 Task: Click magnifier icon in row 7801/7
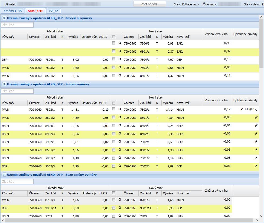[x=120, y=158]
